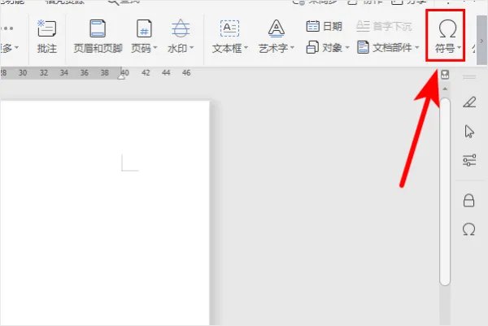Viewport: 488px width, 326px height.
Task: Click the vertical scrollbar thumb
Action: click(x=445, y=191)
